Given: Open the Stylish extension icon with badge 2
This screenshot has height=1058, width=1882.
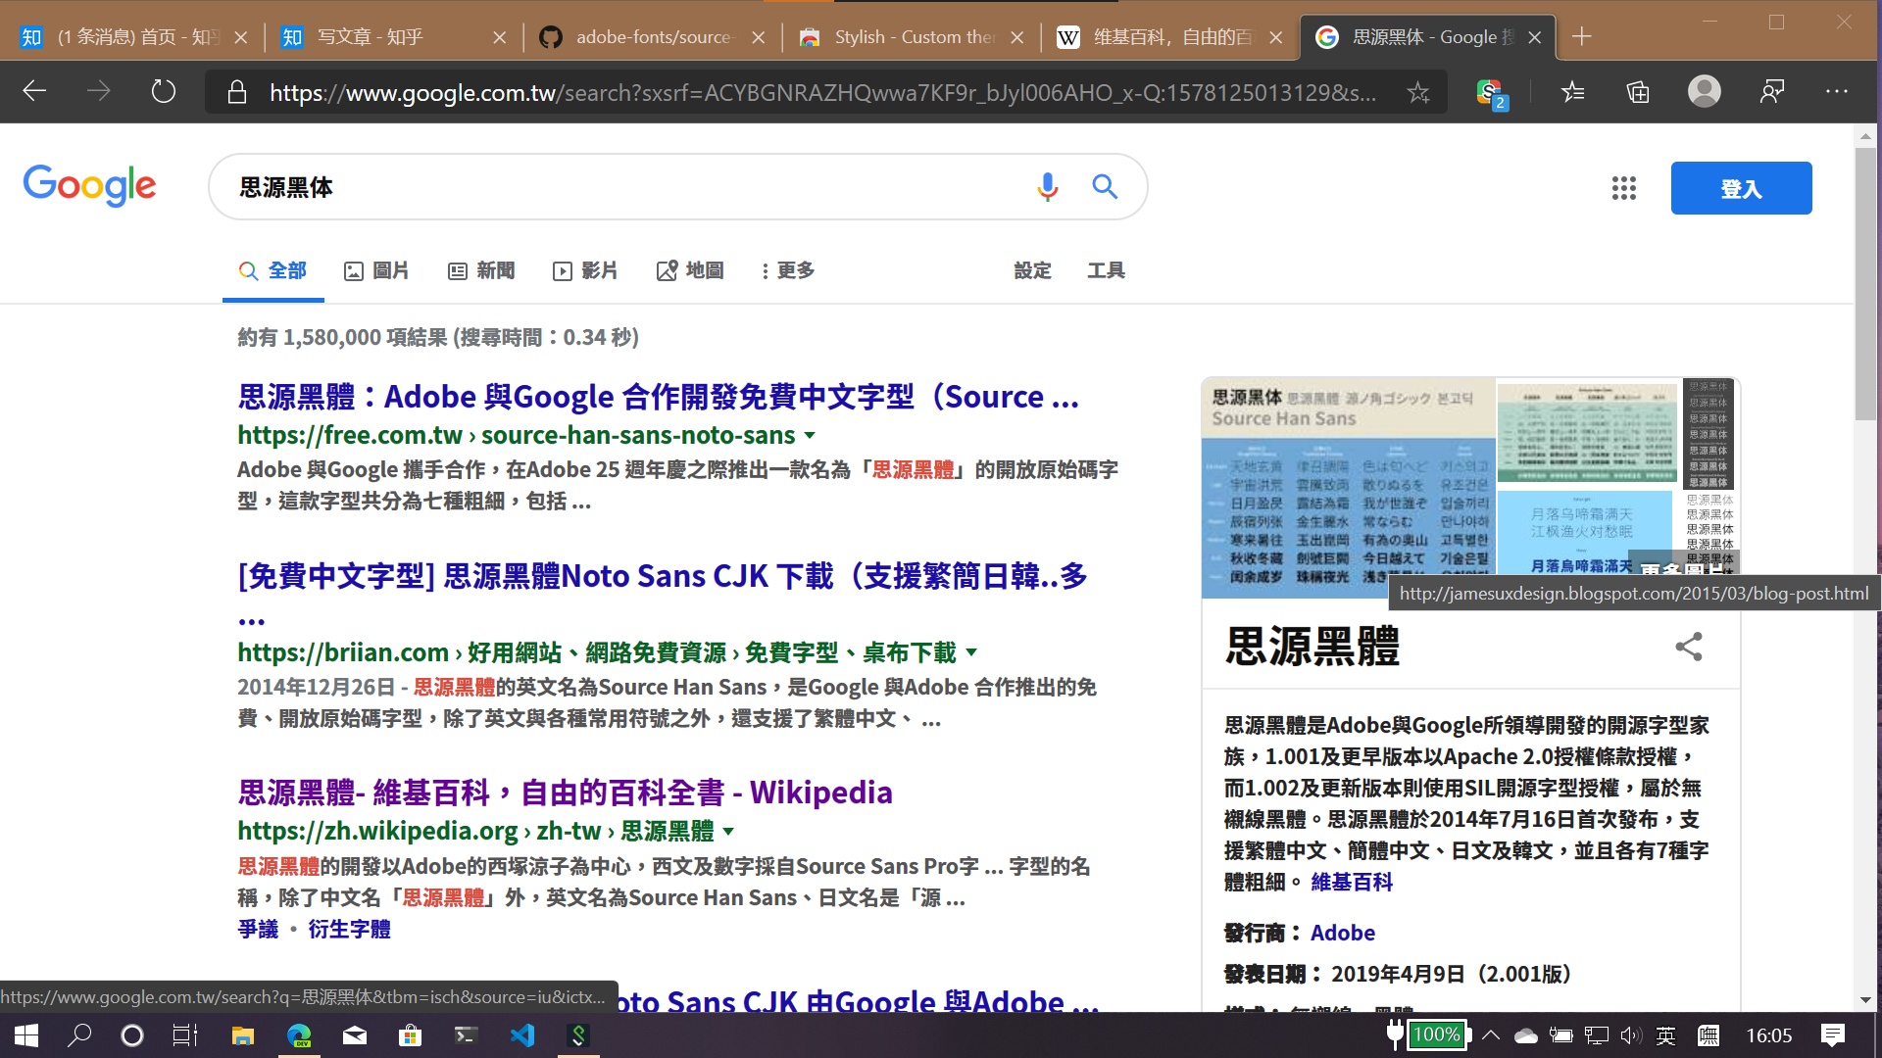Looking at the screenshot, I should pyautogui.click(x=1491, y=93).
